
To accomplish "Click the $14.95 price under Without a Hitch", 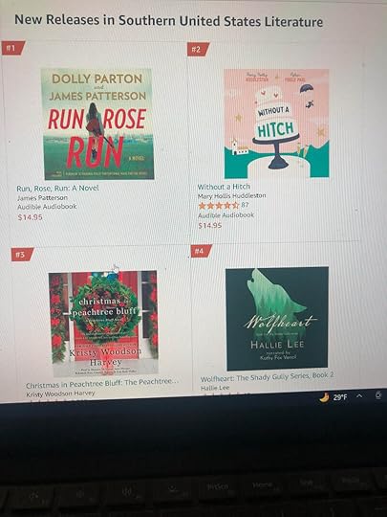I will pyautogui.click(x=210, y=226).
